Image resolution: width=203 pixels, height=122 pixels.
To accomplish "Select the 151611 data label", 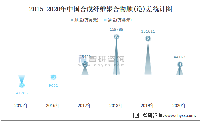I will [x=148, y=31].
